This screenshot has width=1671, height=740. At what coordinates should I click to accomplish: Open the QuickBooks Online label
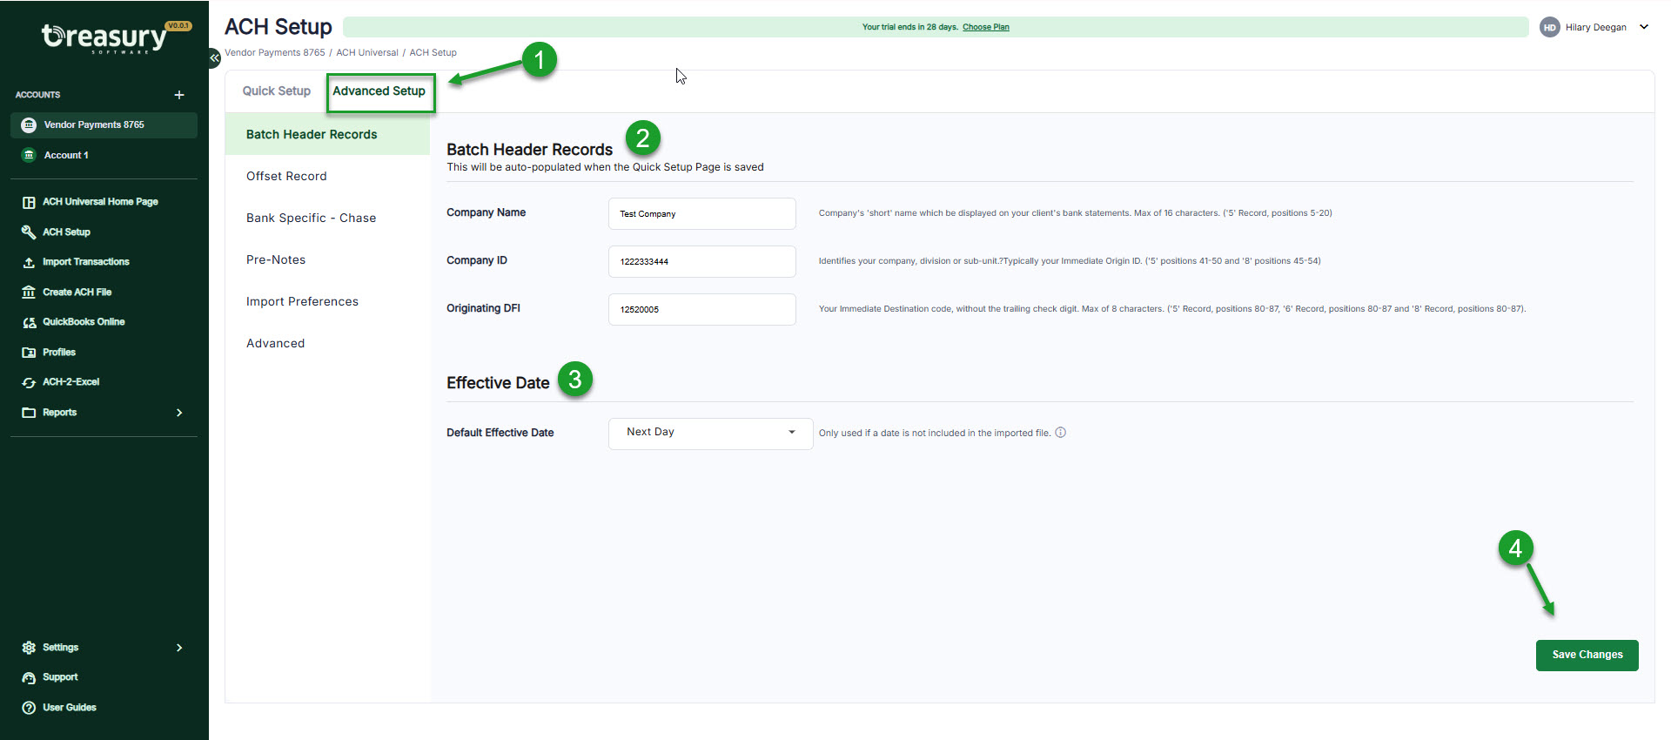(84, 322)
